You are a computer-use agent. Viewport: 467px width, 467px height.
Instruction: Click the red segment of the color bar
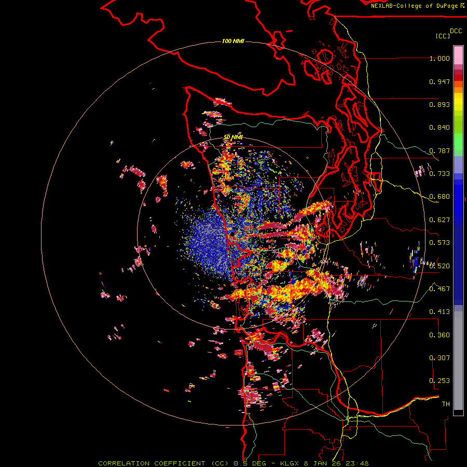458,78
